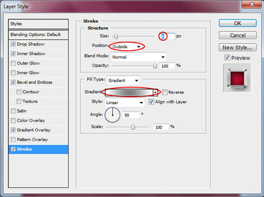Click the New Style button
Screen dimensions: 264x197
(x=238, y=48)
